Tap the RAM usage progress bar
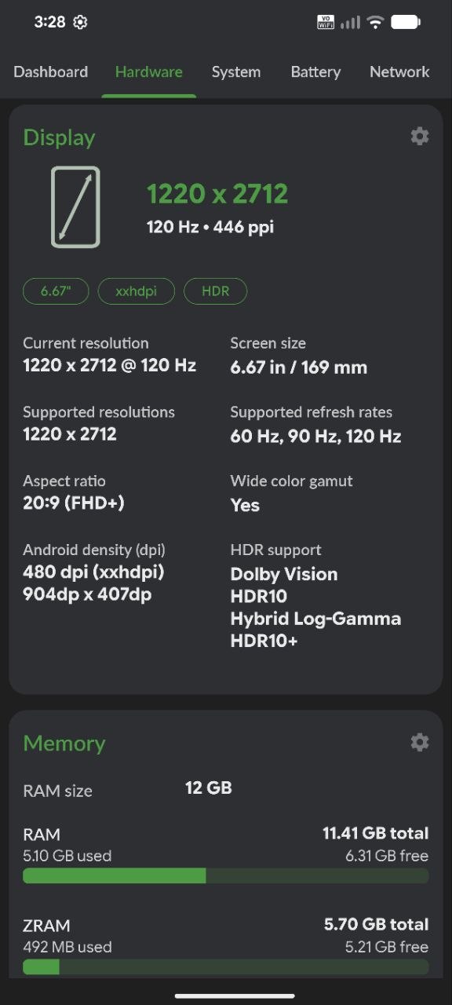The width and height of the screenshot is (452, 1005). click(226, 875)
